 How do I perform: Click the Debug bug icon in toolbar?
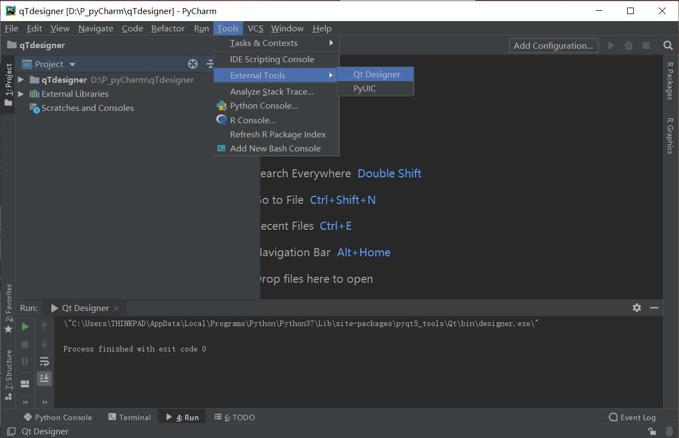[x=629, y=45]
